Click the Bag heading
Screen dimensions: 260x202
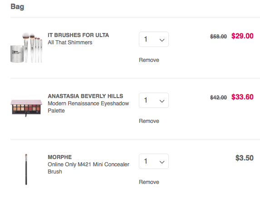point(17,7)
